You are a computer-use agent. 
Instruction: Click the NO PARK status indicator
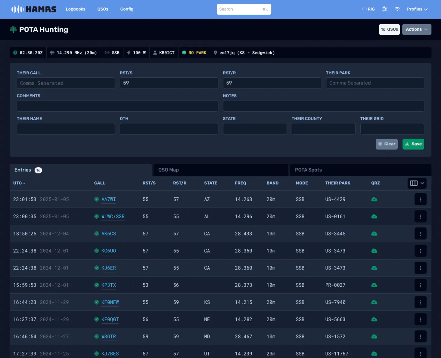point(194,53)
